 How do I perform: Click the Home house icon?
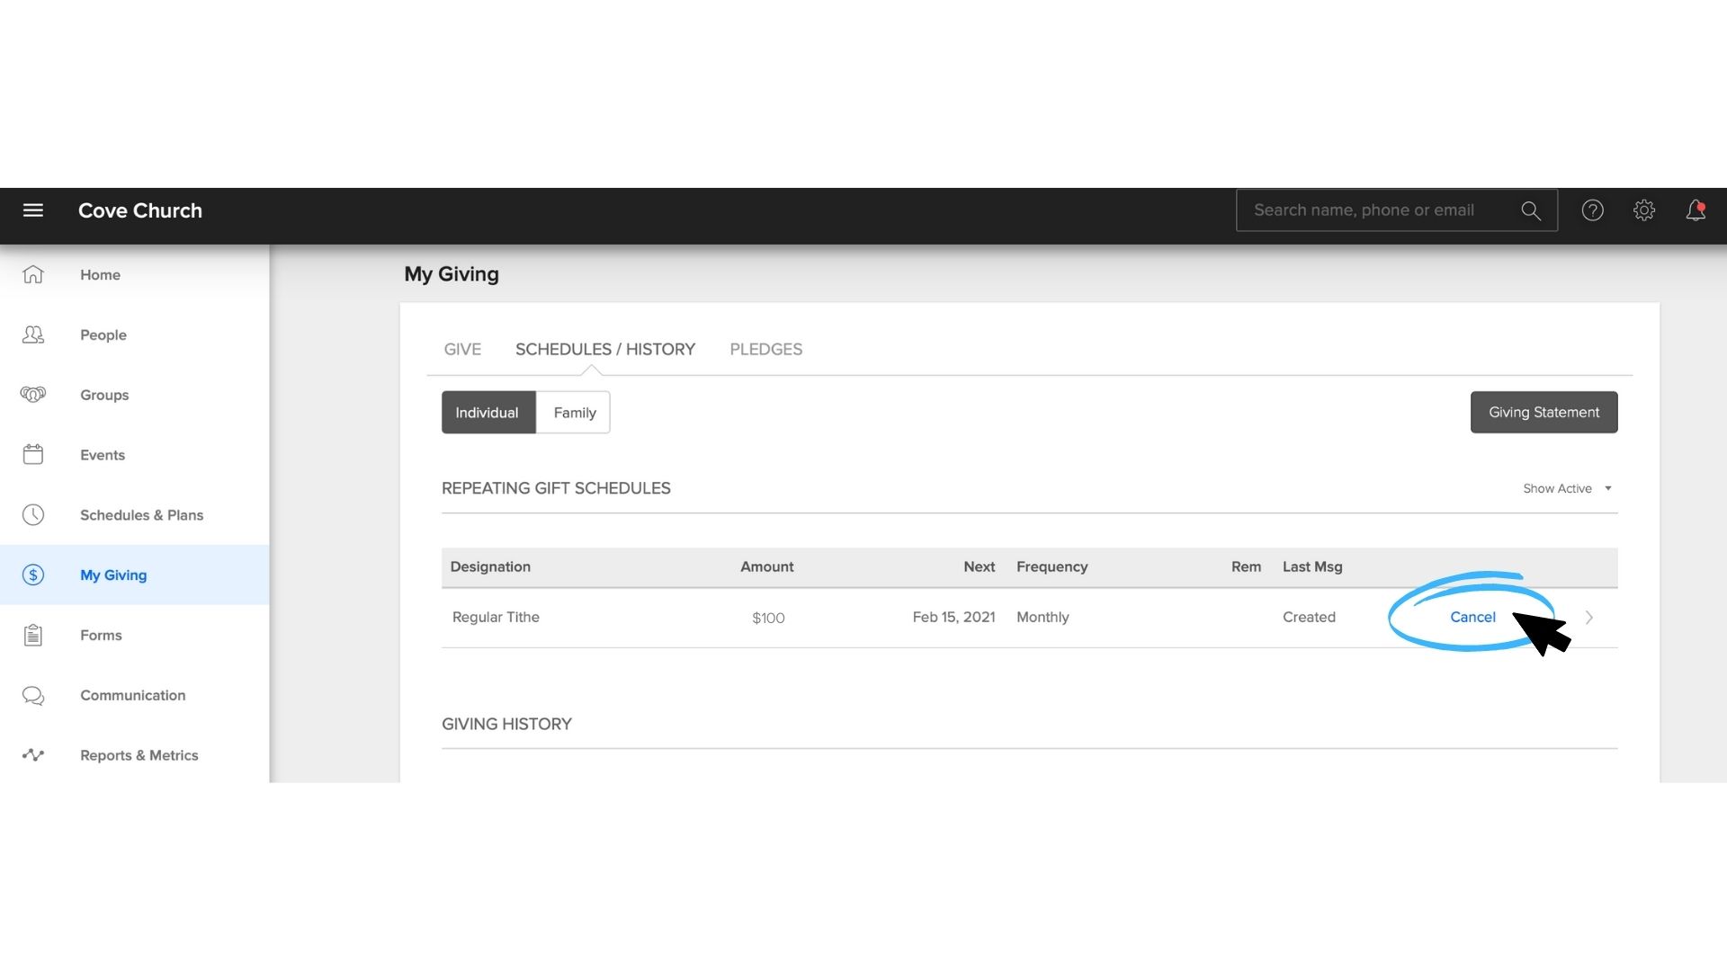coord(33,274)
